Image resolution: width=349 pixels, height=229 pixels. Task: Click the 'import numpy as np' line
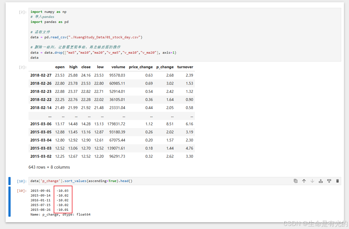[48, 12]
